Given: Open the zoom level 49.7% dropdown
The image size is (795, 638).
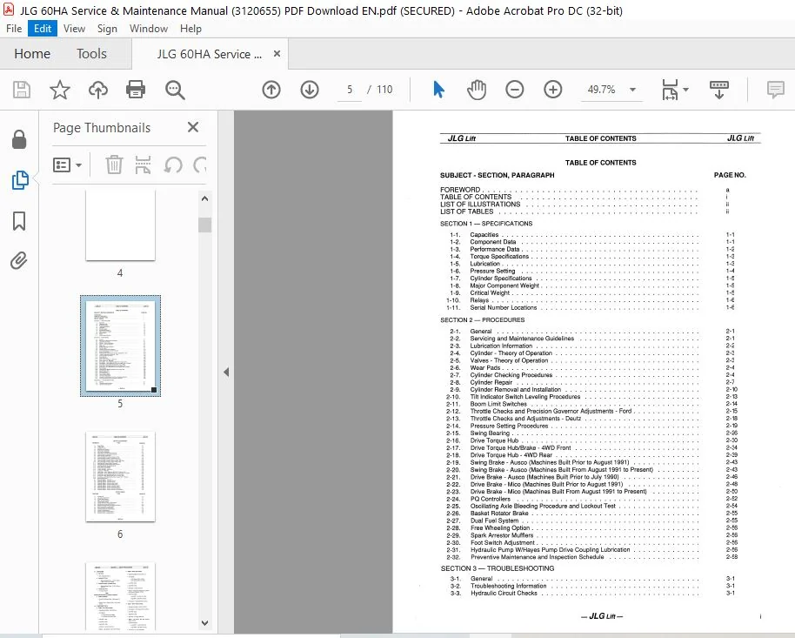Looking at the screenshot, I should (632, 90).
